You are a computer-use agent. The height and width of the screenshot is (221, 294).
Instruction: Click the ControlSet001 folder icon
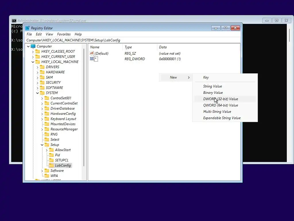pyautogui.click(x=47, y=98)
